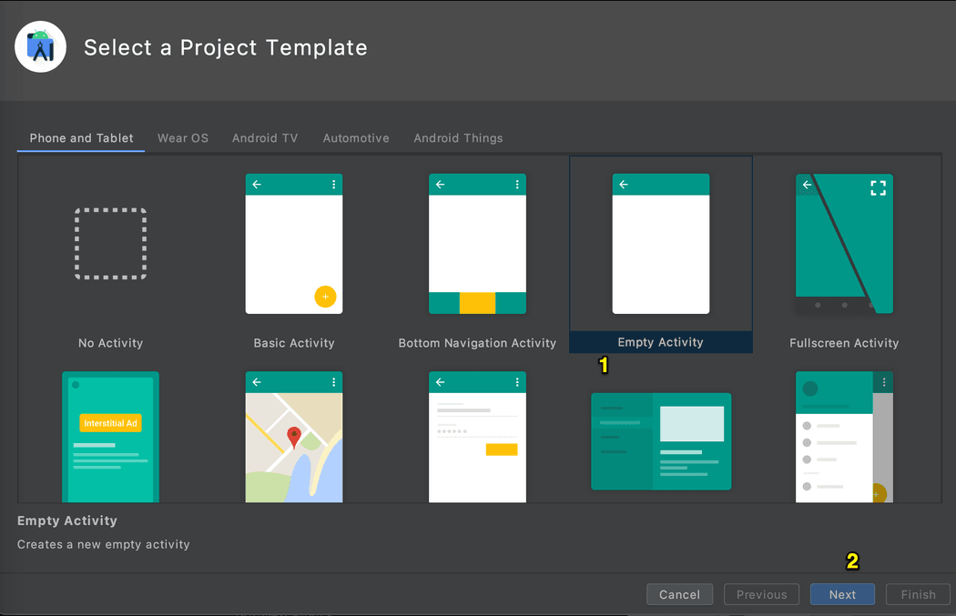Select the Phone and Tablet tab
The image size is (956, 616).
[80, 138]
